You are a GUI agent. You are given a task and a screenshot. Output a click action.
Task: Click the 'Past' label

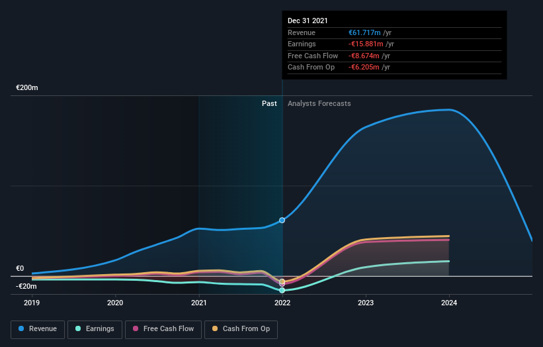pos(269,104)
